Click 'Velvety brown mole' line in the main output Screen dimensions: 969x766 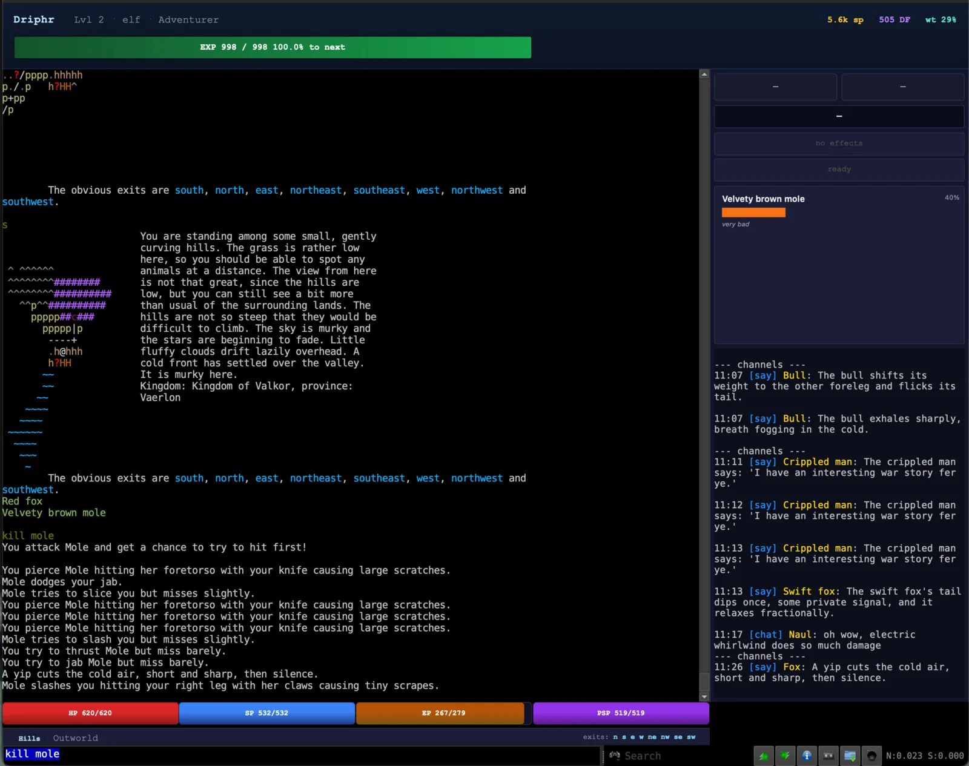pyautogui.click(x=54, y=513)
